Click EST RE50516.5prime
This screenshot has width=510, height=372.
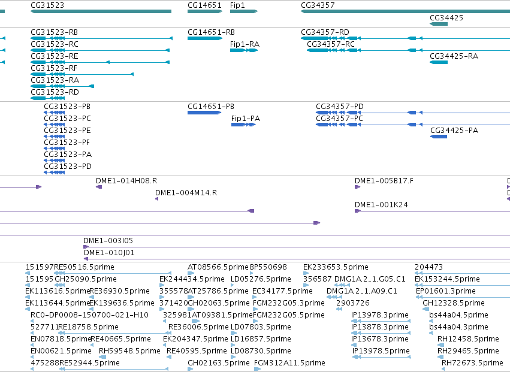pyautogui.click(x=113, y=273)
